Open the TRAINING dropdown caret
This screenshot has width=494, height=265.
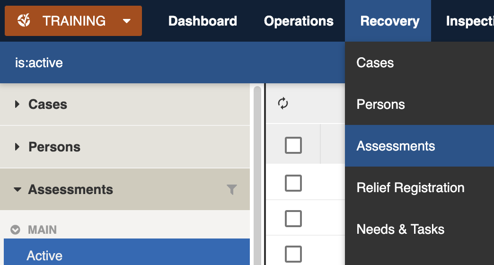pyautogui.click(x=126, y=21)
